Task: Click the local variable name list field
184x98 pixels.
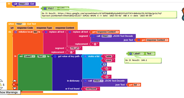Action: pos(35,32)
